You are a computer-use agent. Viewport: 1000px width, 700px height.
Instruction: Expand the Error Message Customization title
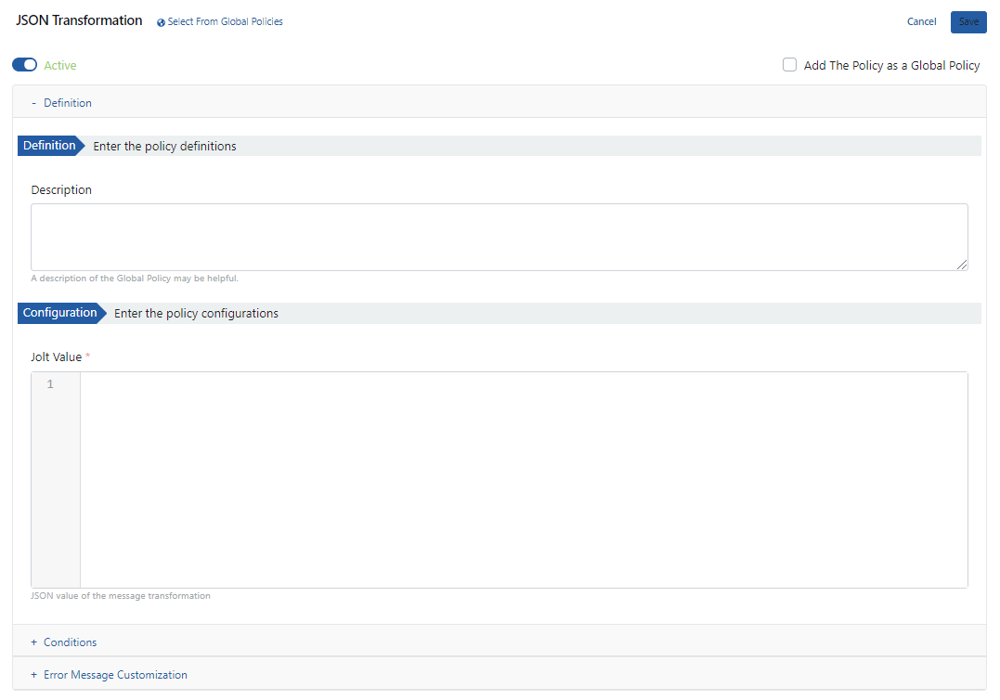[115, 675]
